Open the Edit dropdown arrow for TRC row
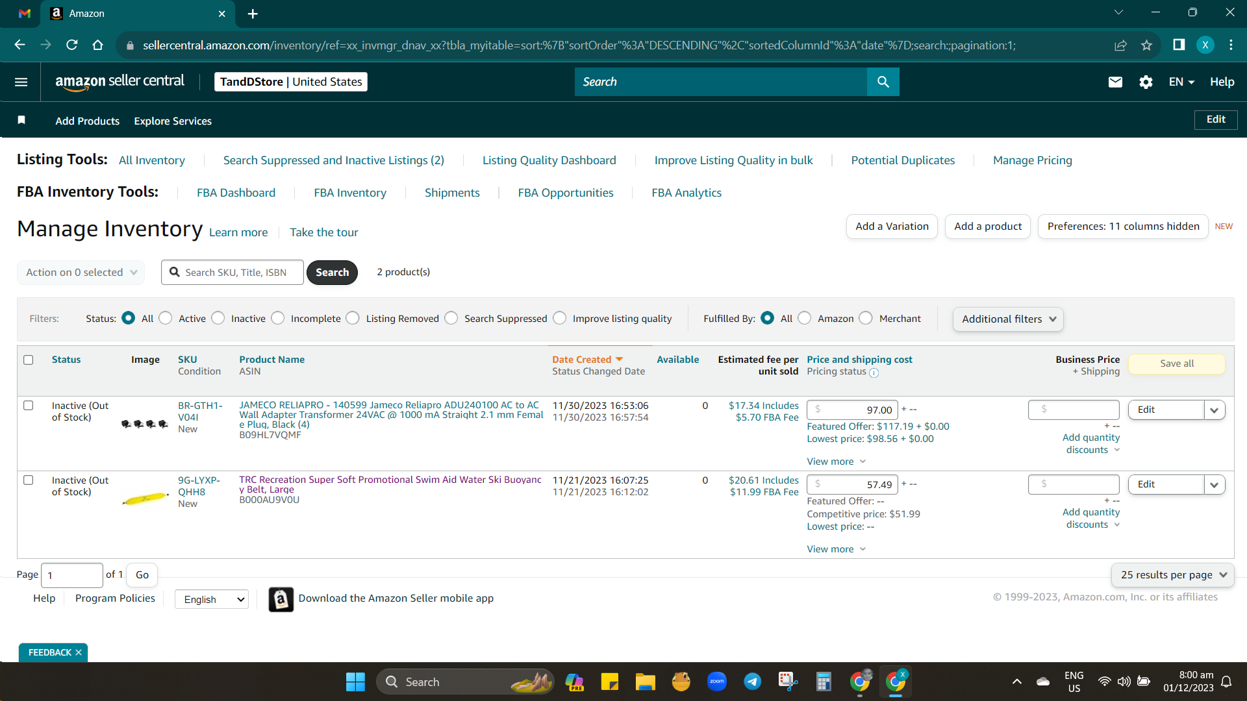Viewport: 1247px width, 701px height. (x=1215, y=485)
